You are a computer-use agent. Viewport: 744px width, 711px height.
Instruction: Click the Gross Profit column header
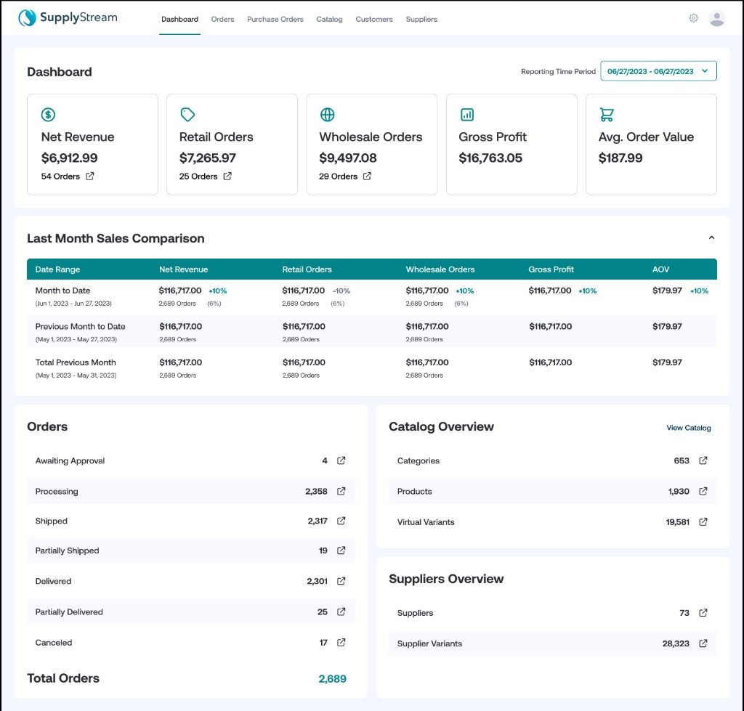pyautogui.click(x=551, y=269)
